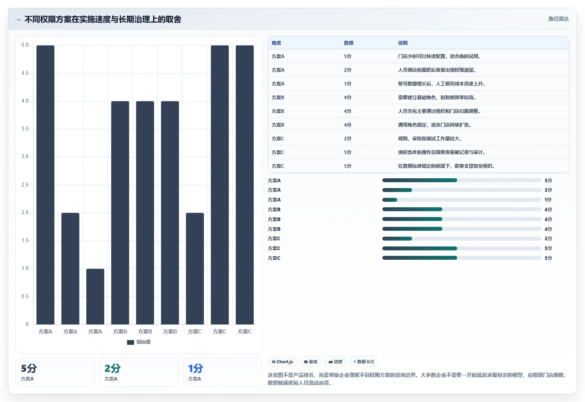
Task: Click the 方案C chart bar at value 2.0
Action: (x=195, y=269)
